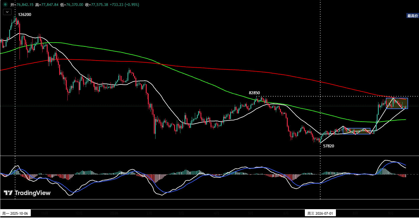Screen dimensions: 419x218
Task: Click the 周一 2025-10-06 date label
Action: tap(15, 213)
